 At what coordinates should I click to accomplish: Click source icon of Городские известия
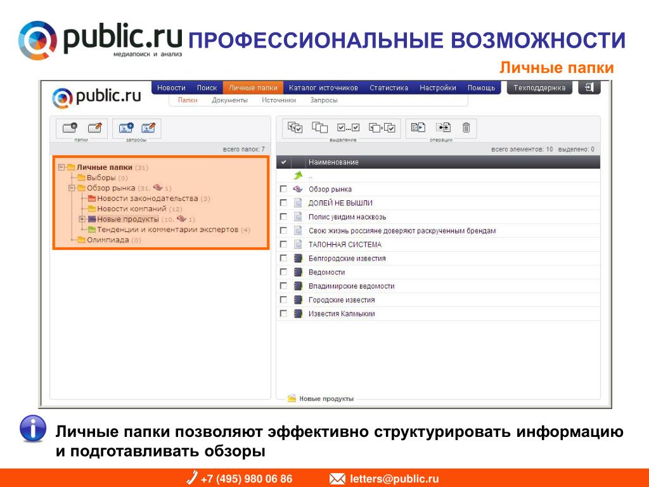click(x=298, y=299)
